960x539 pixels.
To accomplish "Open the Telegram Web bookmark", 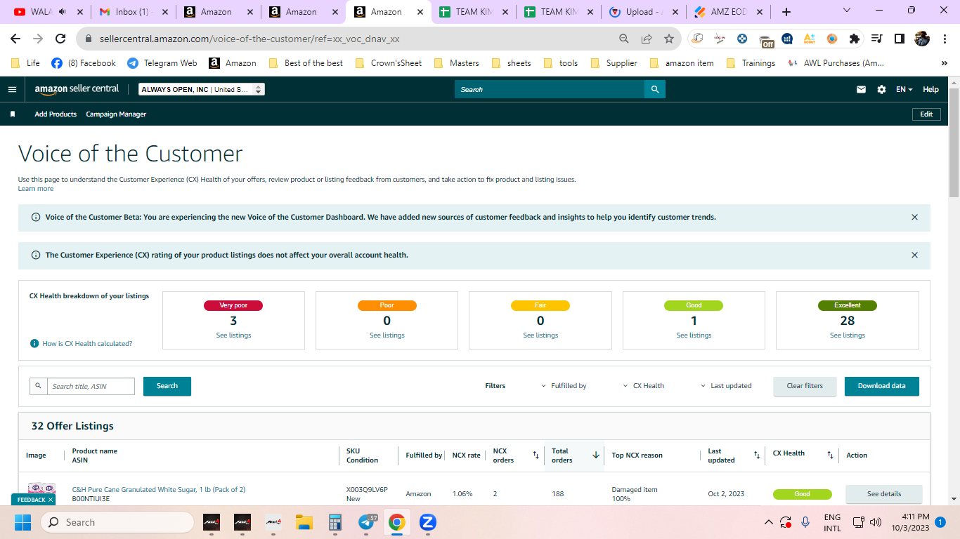I will pyautogui.click(x=162, y=63).
